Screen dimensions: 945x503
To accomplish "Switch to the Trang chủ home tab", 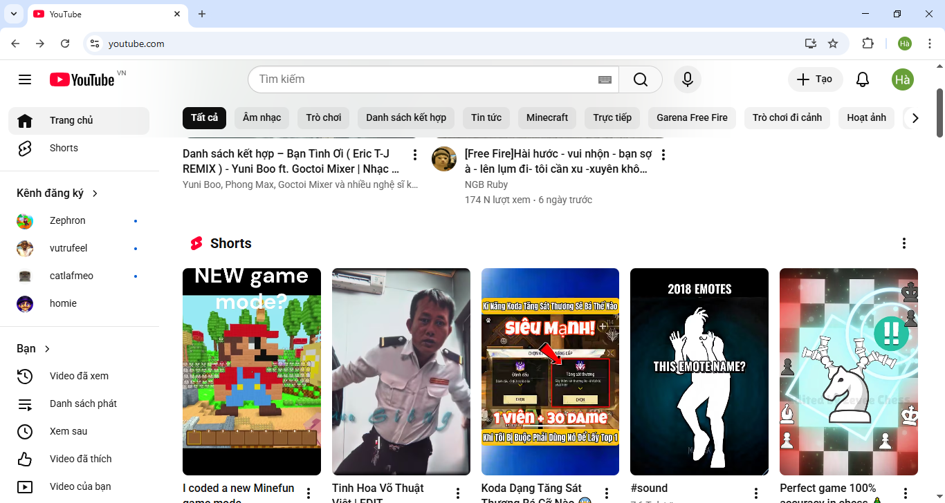I will (x=71, y=120).
